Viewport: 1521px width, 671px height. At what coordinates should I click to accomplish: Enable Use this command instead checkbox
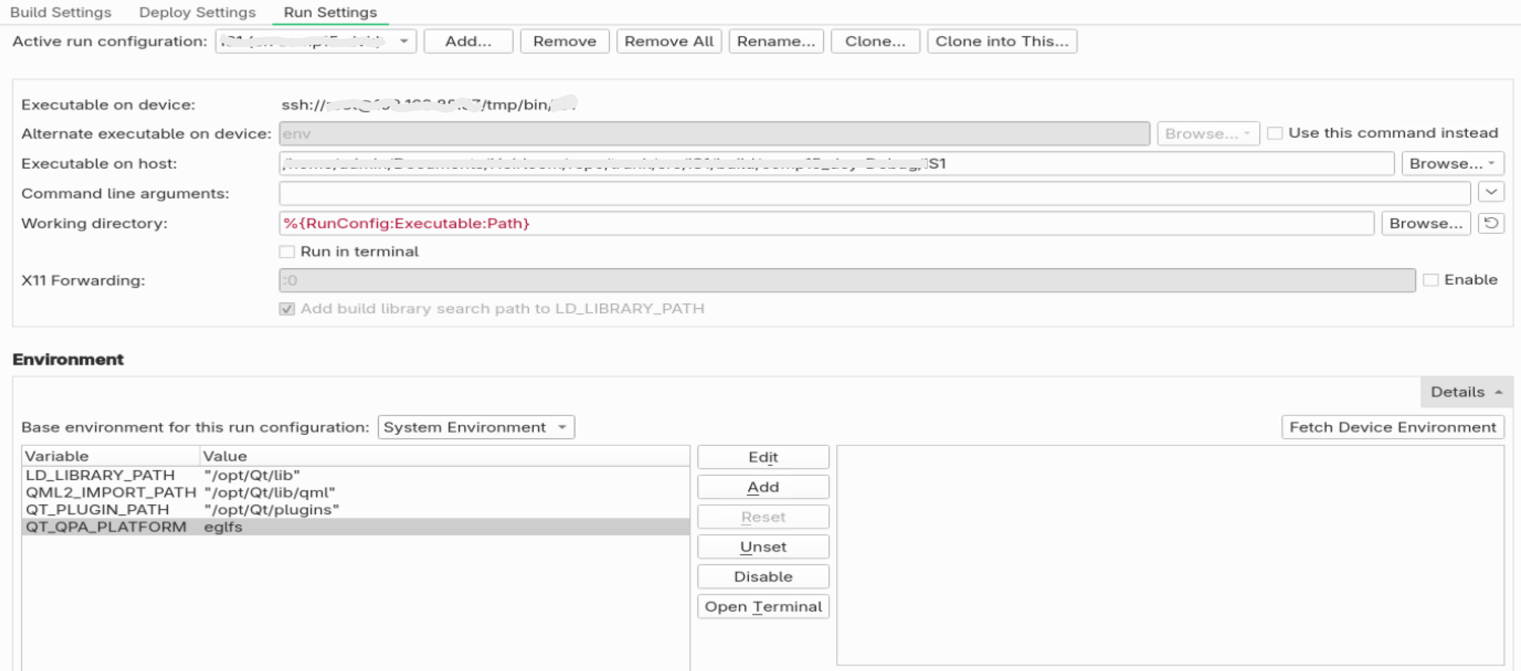pos(1275,134)
